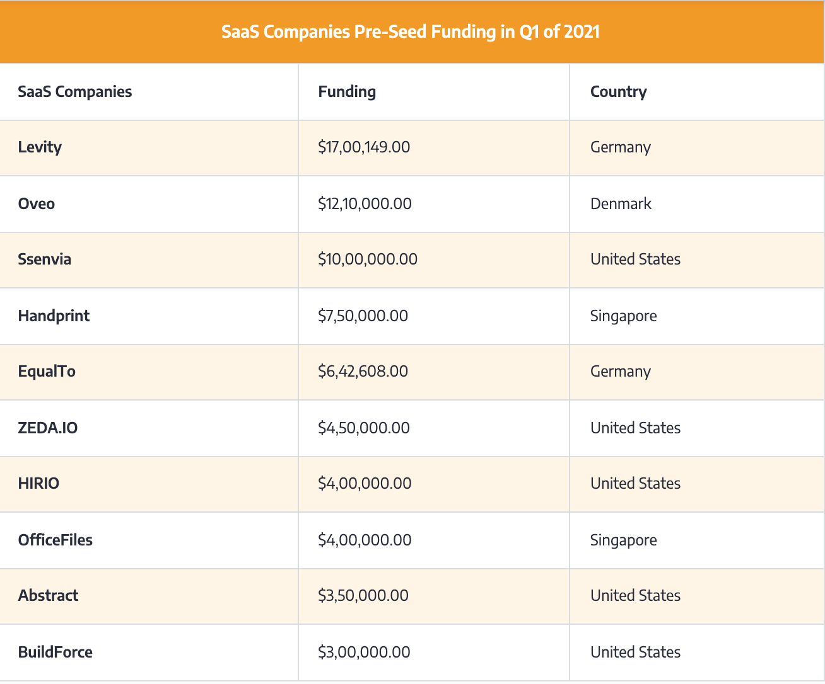This screenshot has width=825, height=684.
Task: Select the Oveo row
Action: 36,203
